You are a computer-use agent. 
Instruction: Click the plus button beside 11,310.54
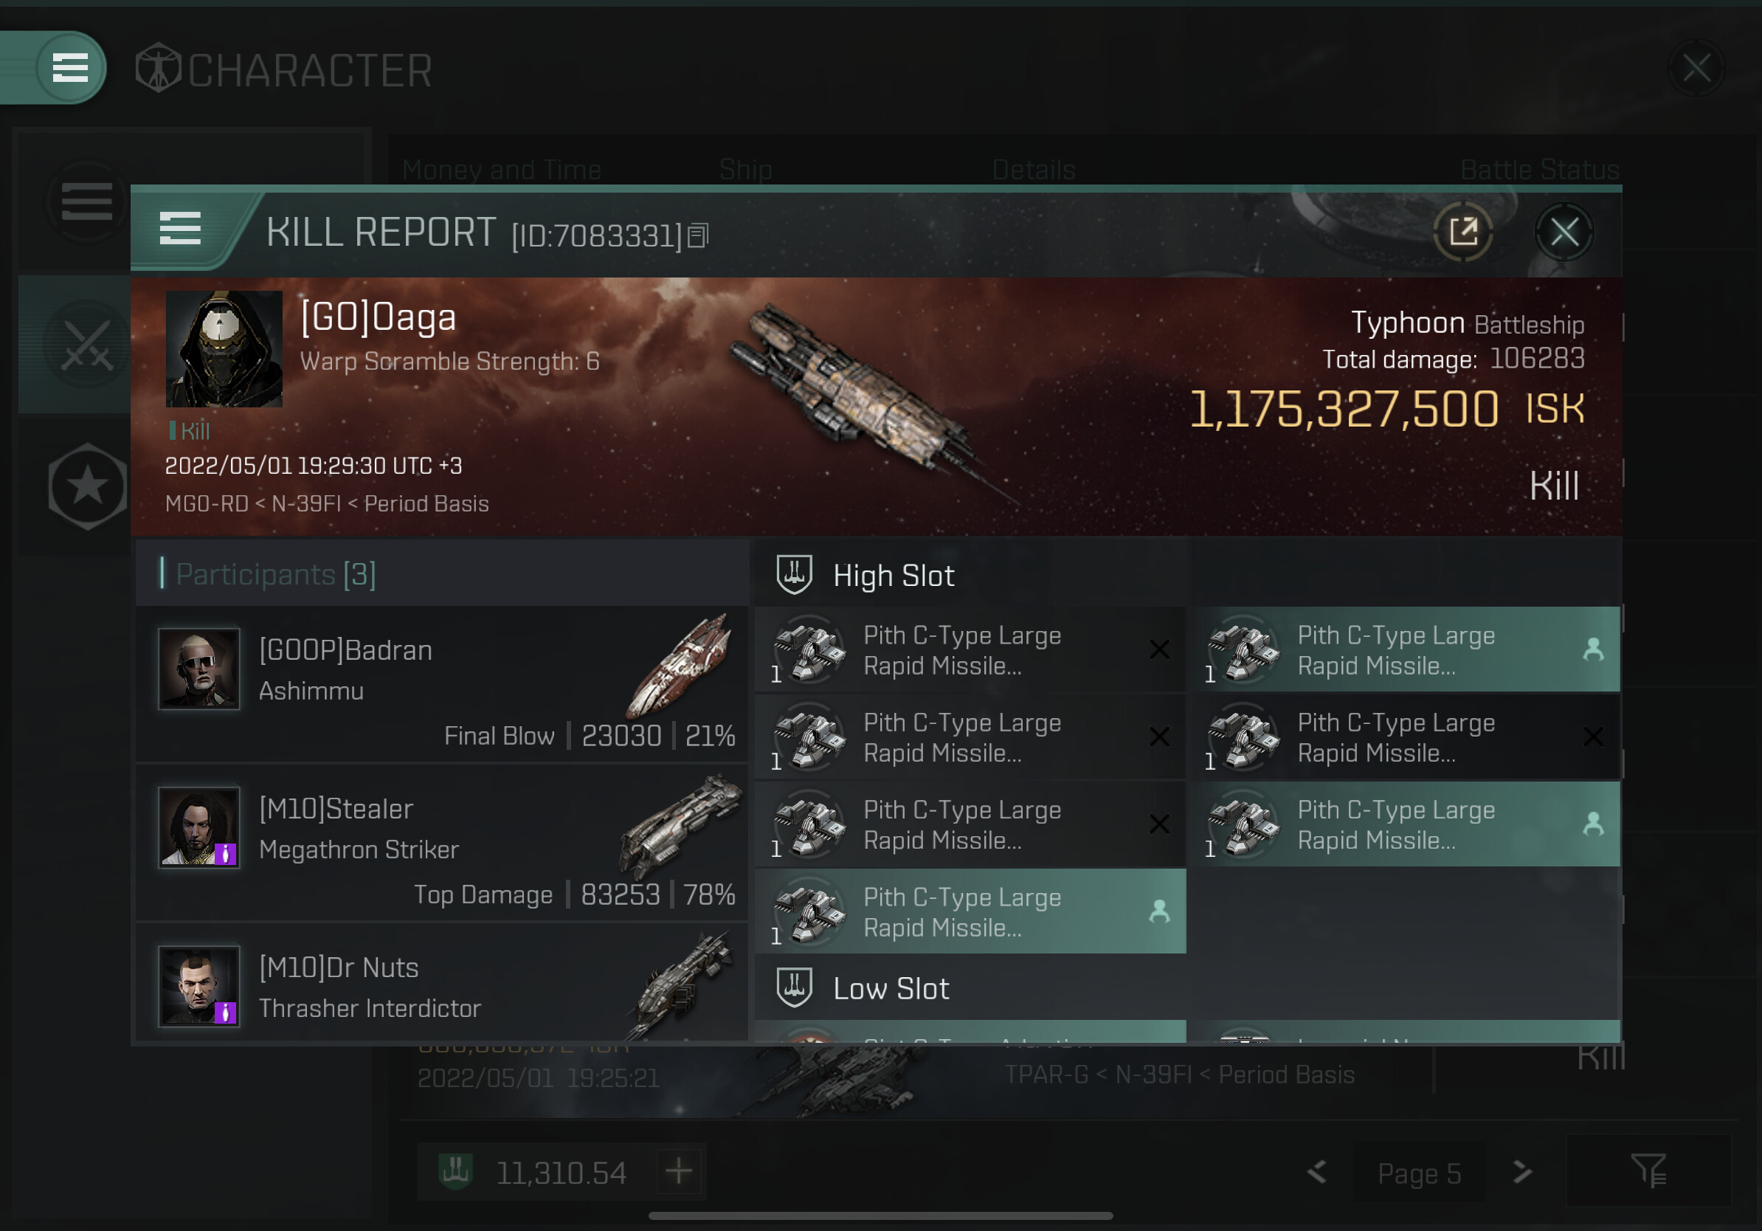[678, 1171]
